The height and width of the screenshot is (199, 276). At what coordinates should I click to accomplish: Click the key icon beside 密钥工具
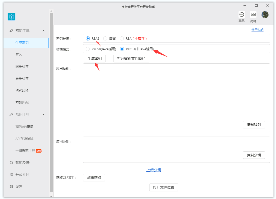(x=11, y=31)
